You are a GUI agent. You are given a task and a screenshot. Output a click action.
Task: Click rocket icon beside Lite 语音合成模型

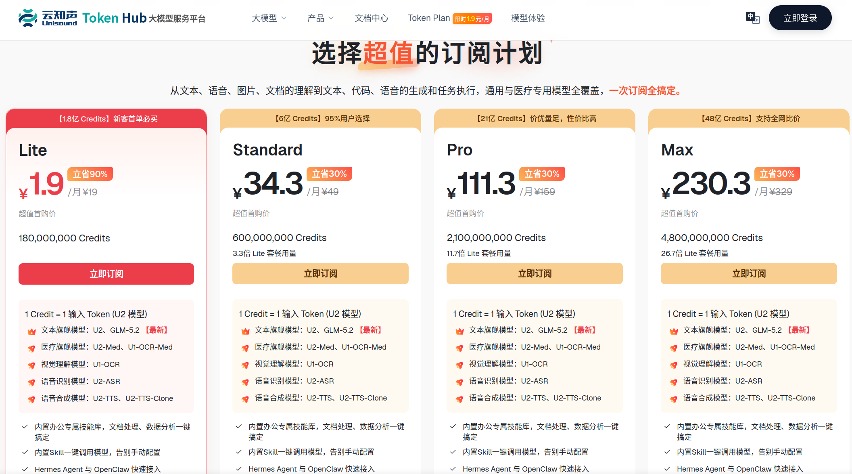31,399
